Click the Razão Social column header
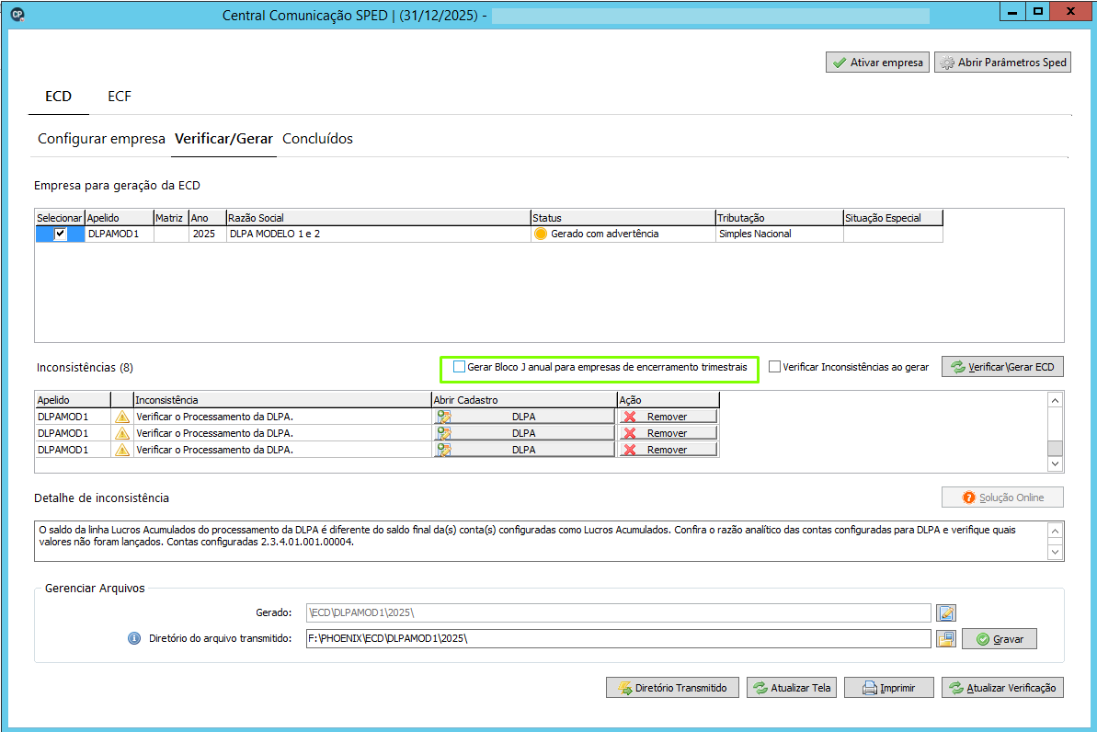The image size is (1097, 732). (x=378, y=218)
